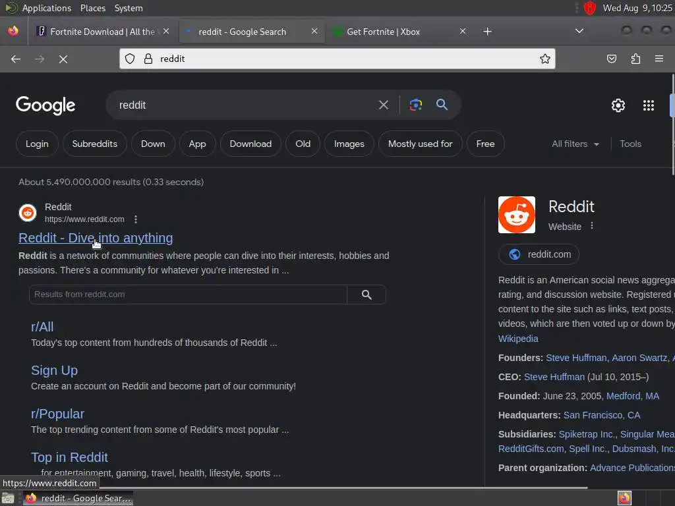This screenshot has width=675, height=506.
Task: Clear the Google search box with X
Action: click(x=383, y=105)
